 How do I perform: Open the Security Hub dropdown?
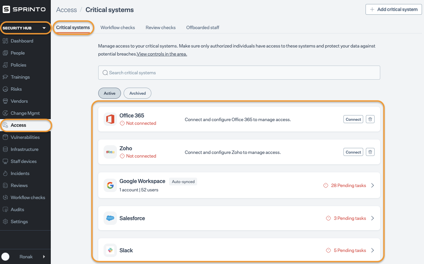[x=25, y=28]
